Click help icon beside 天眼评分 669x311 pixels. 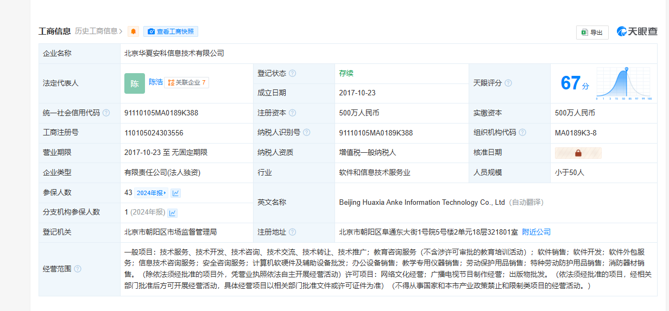tap(508, 83)
